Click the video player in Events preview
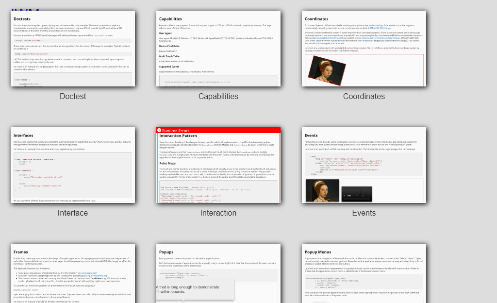The image size is (497, 303). tap(356, 194)
